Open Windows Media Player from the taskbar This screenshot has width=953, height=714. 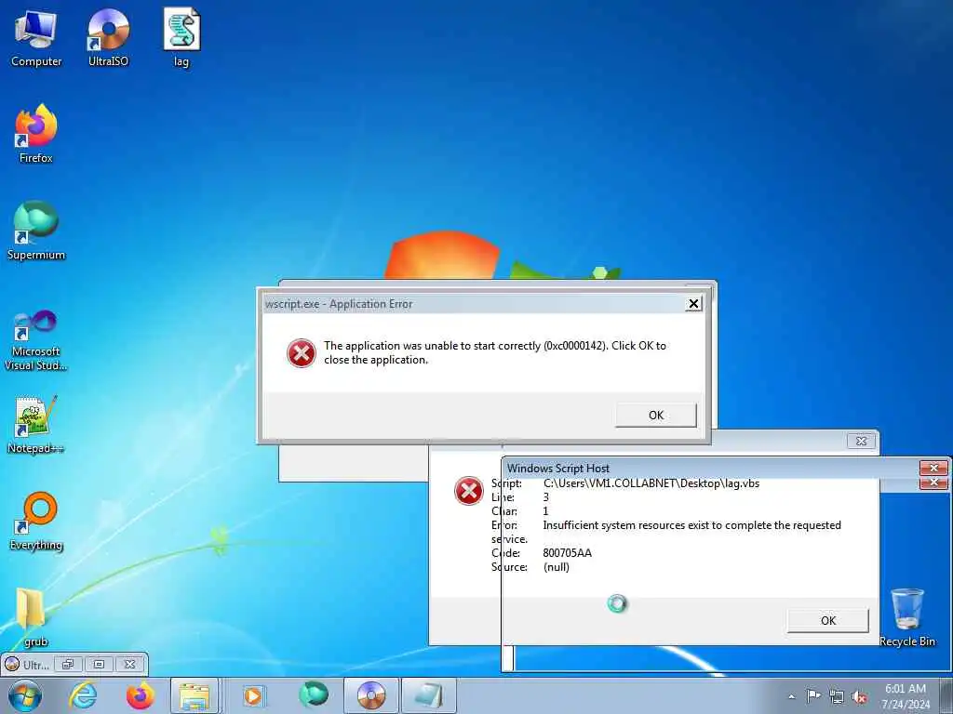(x=253, y=695)
